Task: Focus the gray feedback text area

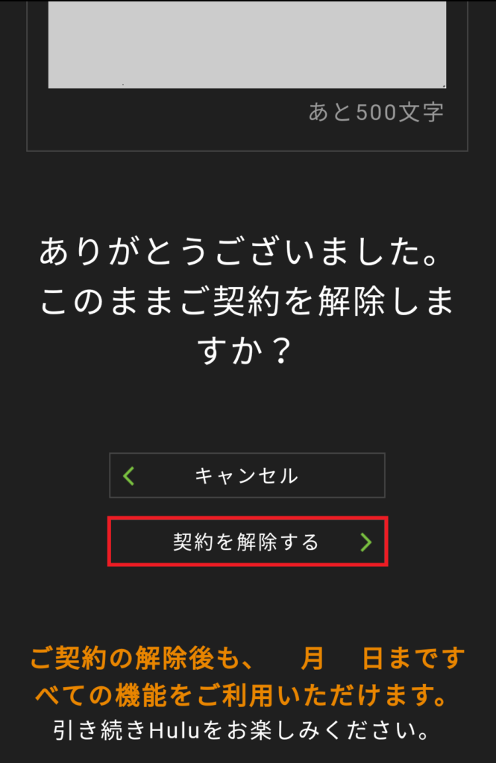Action: coord(247,44)
